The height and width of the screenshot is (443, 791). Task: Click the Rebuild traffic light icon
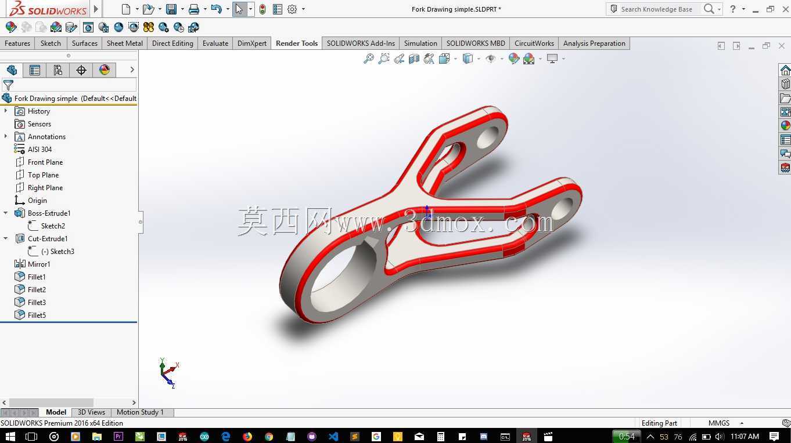click(263, 9)
